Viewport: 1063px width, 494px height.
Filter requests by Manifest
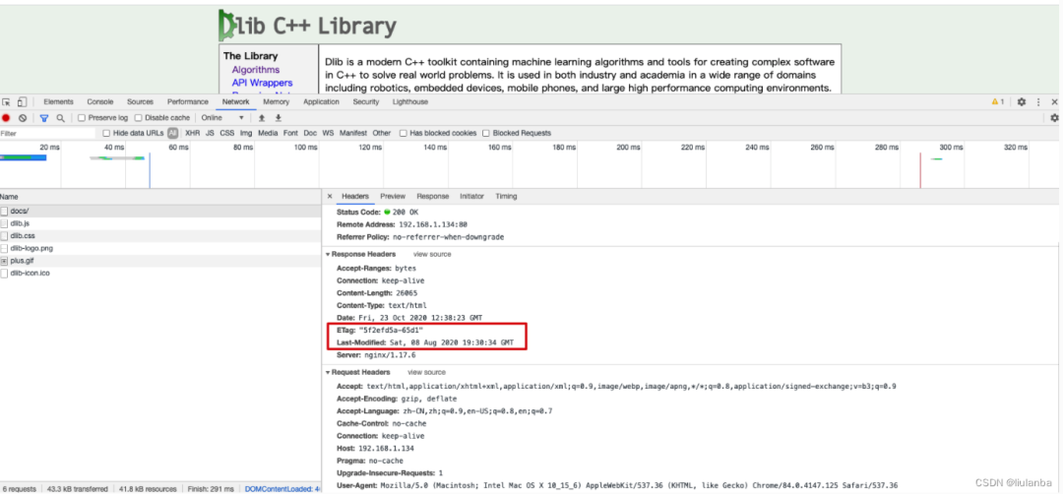coord(353,134)
